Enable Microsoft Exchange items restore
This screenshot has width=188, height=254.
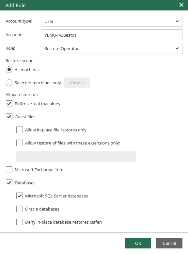[x=9, y=170]
